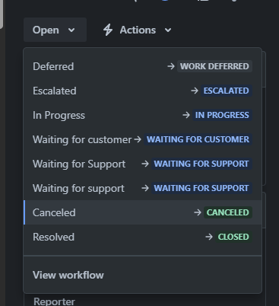Click the arrow icon beside ESCALATED badge

[x=195, y=91]
